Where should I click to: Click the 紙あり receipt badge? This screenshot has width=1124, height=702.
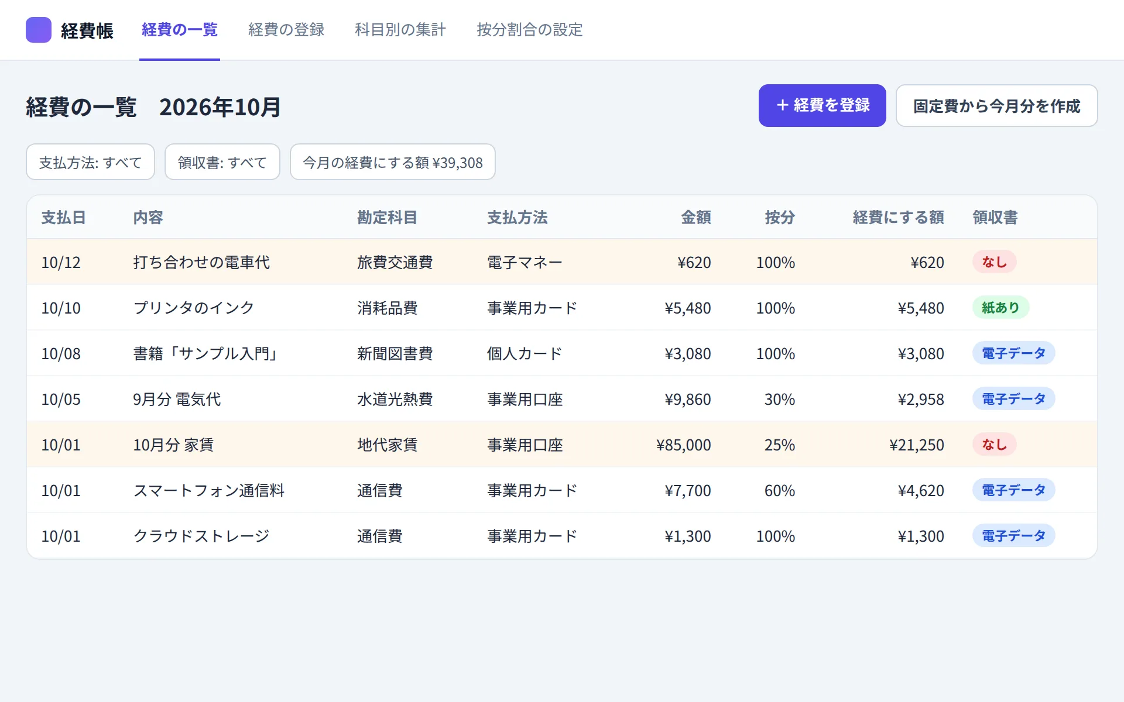pos(1001,307)
